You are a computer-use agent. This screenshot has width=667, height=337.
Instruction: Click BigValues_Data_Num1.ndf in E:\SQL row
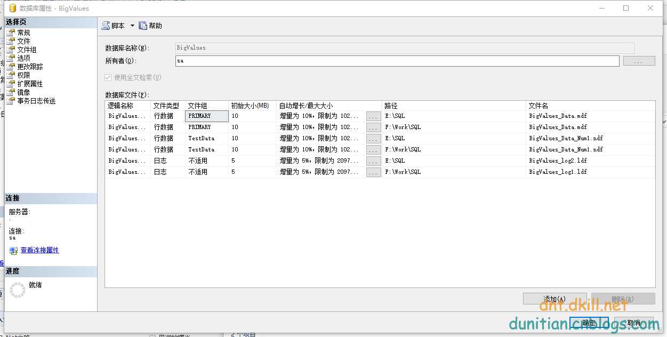(566, 139)
